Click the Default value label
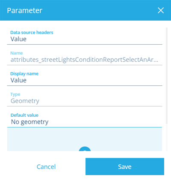Screen dimensions: 171x182 [x=24, y=115]
